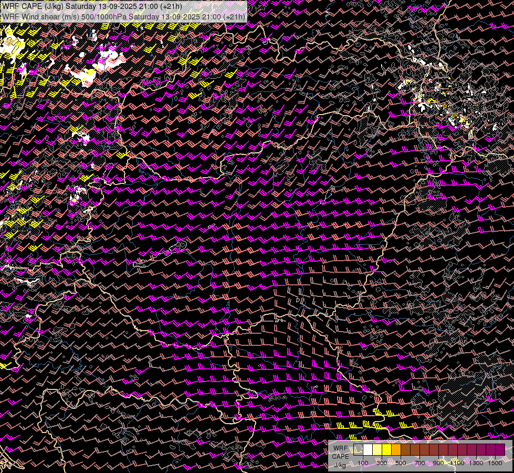The height and width of the screenshot is (473, 514).
Task: Click the 300 legend value
Action: 382,463
